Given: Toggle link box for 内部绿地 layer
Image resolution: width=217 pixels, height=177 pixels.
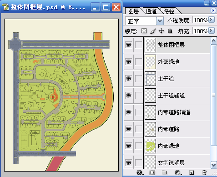Looking at the screenshot, I should 138,146.
